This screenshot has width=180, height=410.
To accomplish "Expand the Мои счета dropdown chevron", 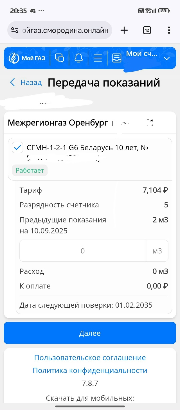I will click(167, 58).
